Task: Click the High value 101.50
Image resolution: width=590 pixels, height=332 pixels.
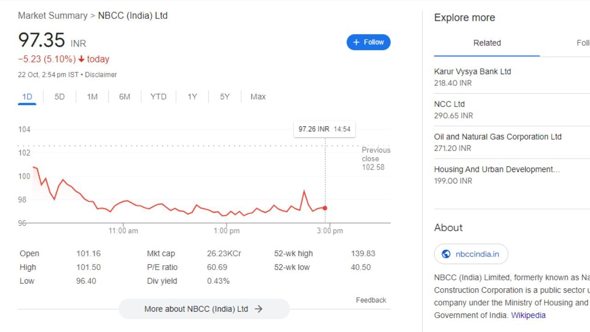Action: 88,267
